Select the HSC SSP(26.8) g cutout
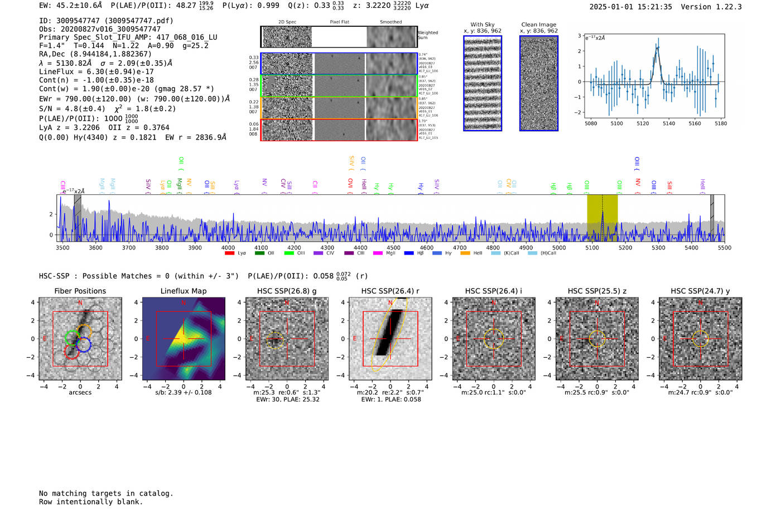 pyautogui.click(x=287, y=339)
